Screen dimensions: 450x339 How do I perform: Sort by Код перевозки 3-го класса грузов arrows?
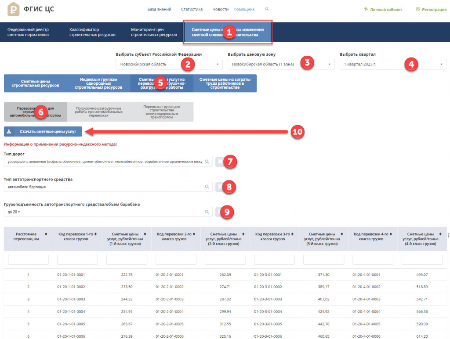(x=292, y=234)
